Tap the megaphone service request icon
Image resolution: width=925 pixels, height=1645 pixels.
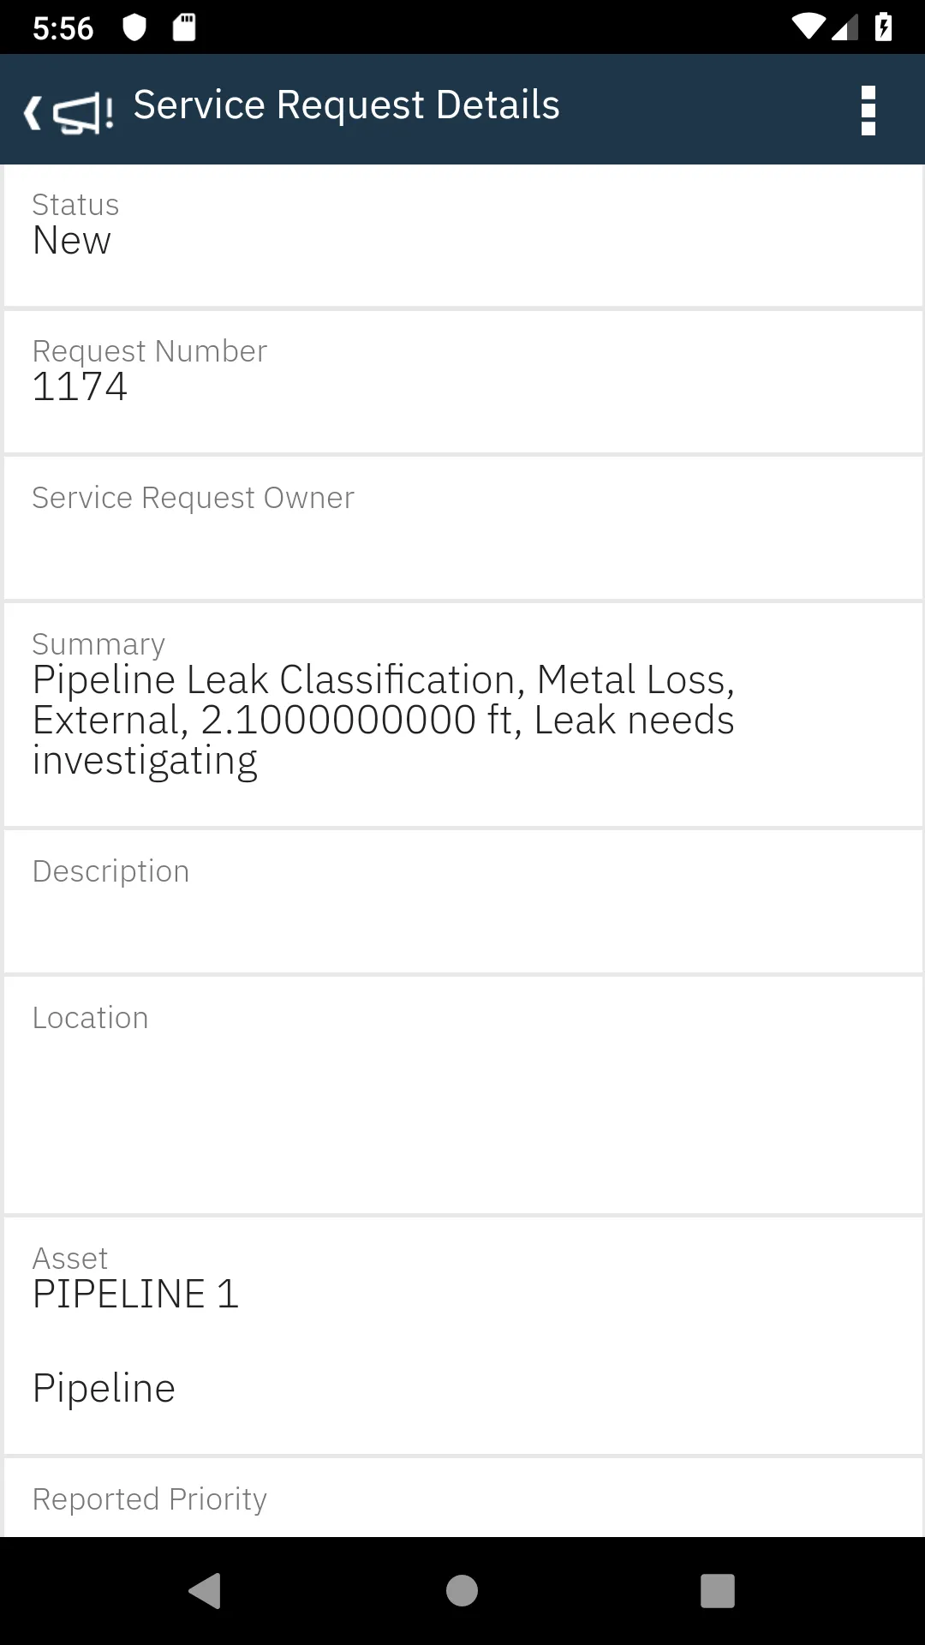(83, 113)
